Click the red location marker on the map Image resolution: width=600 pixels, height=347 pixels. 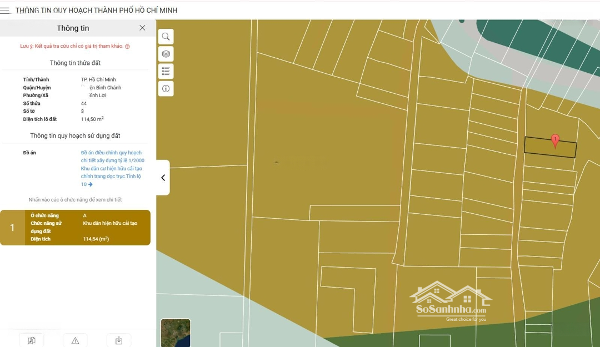554,140
